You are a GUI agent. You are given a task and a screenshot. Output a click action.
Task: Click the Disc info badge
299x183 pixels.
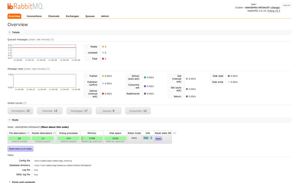[x=146, y=138]
